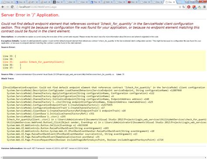The width and height of the screenshot is (207, 159).
Task: Click the '[InvalidOperationException: Could not find' trace line
Action: pyautogui.click(x=104, y=87)
